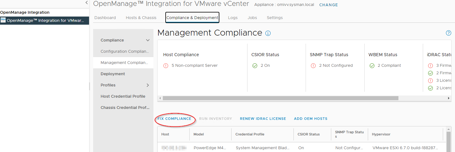Click the red alert icon for SNMP Trap Status
455x152 pixels.
point(313,66)
